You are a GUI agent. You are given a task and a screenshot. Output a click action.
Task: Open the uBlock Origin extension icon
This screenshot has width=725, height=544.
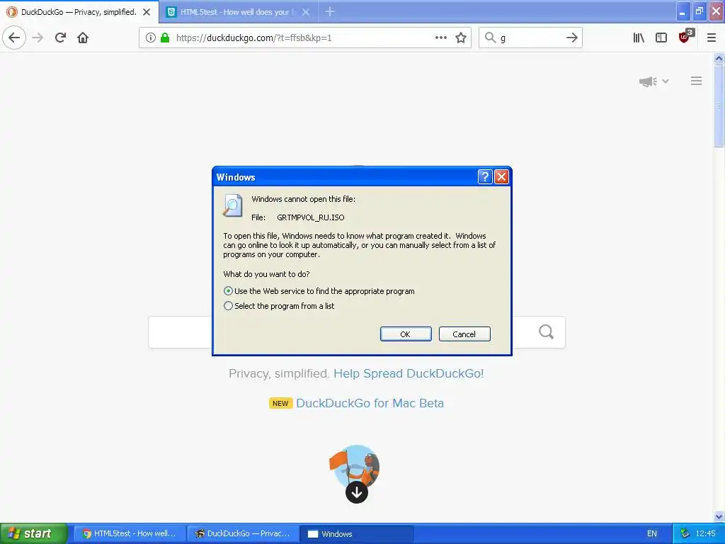(685, 37)
